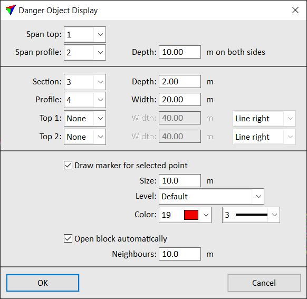307x299 pixels.
Task: Open the Top 1 Line right dropdown
Action: pyautogui.click(x=264, y=118)
